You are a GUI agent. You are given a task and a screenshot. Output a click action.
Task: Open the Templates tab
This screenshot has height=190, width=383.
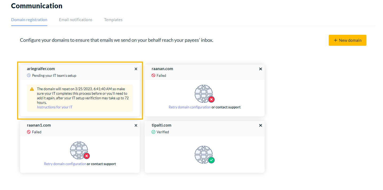click(x=113, y=20)
